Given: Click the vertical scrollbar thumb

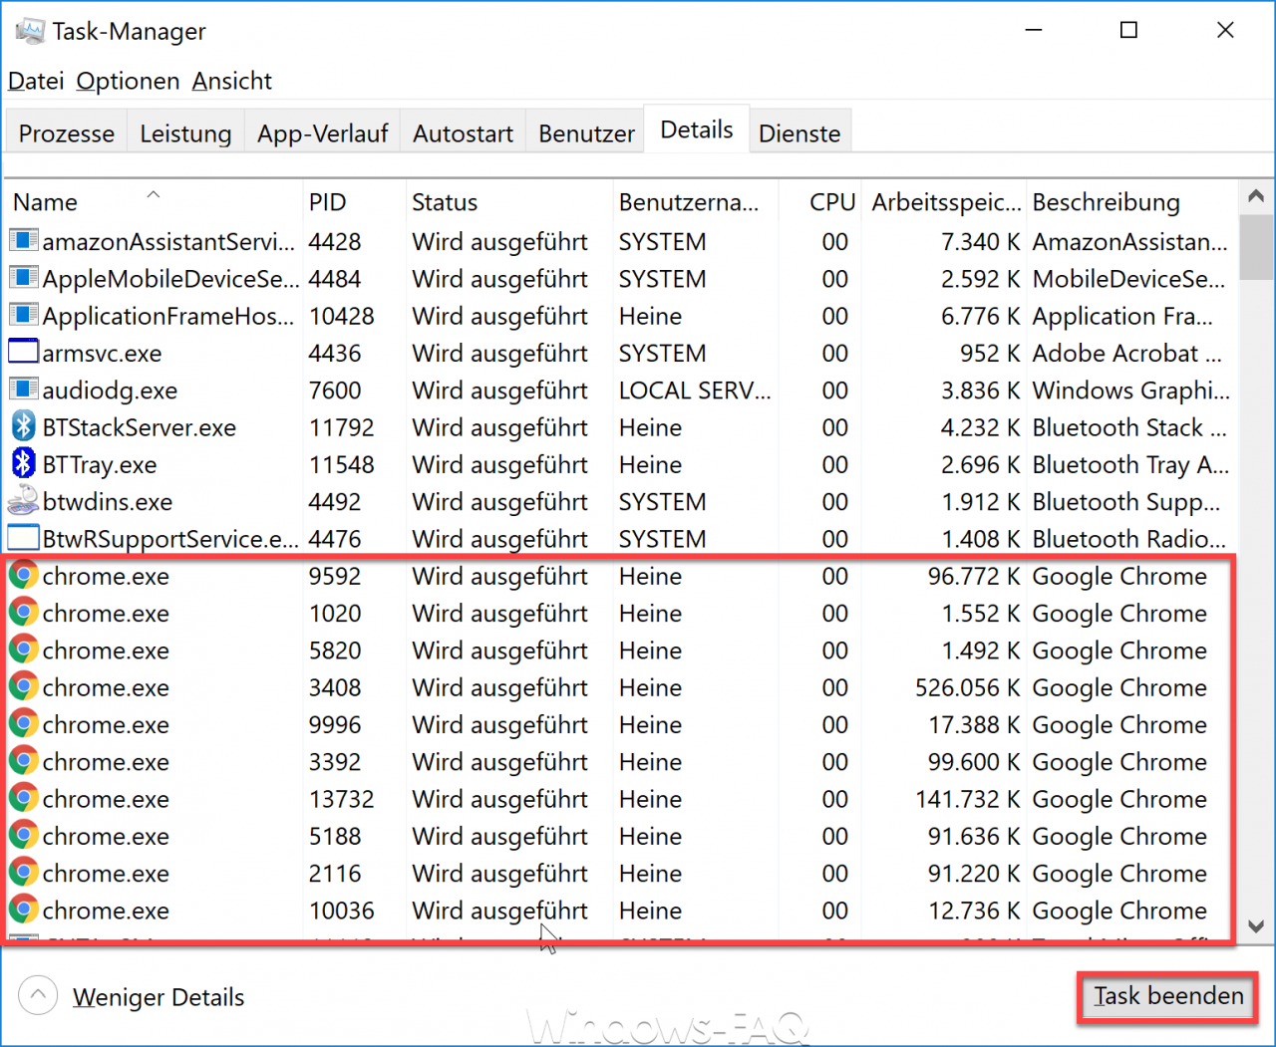Looking at the screenshot, I should point(1256,247).
